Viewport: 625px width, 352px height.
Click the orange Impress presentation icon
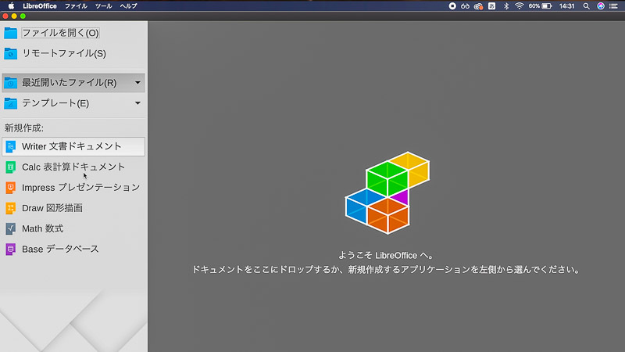pyautogui.click(x=11, y=188)
